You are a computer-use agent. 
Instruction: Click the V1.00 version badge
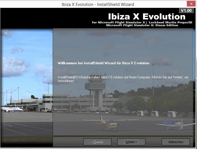coord(186,10)
